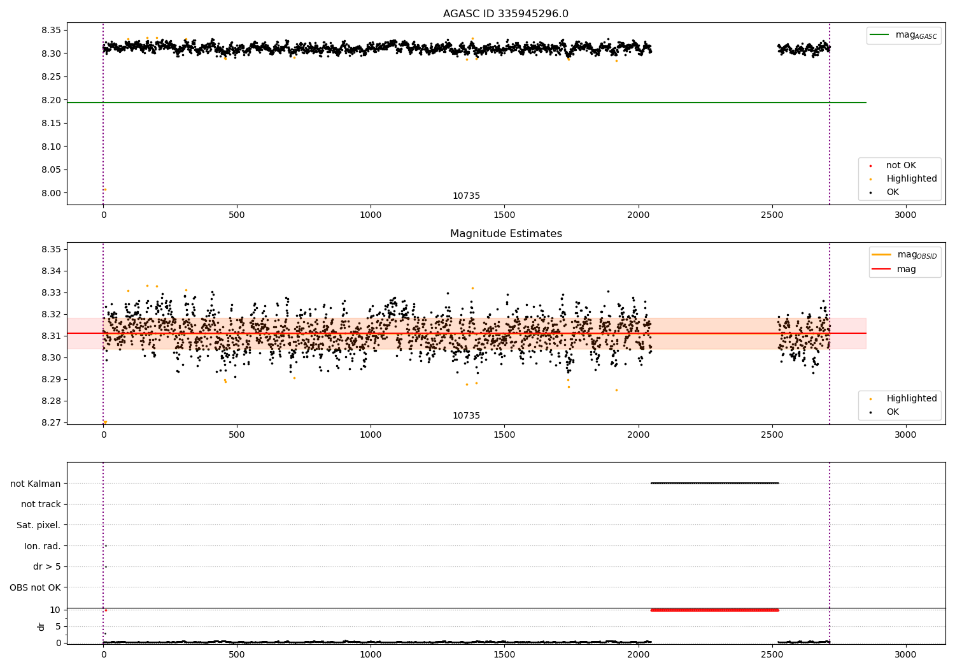Click the 10735 label in Magnitude Estimates plot

pos(466,416)
